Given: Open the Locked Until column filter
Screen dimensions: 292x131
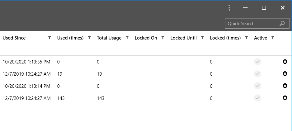Looking at the screenshot, I should point(202,38).
